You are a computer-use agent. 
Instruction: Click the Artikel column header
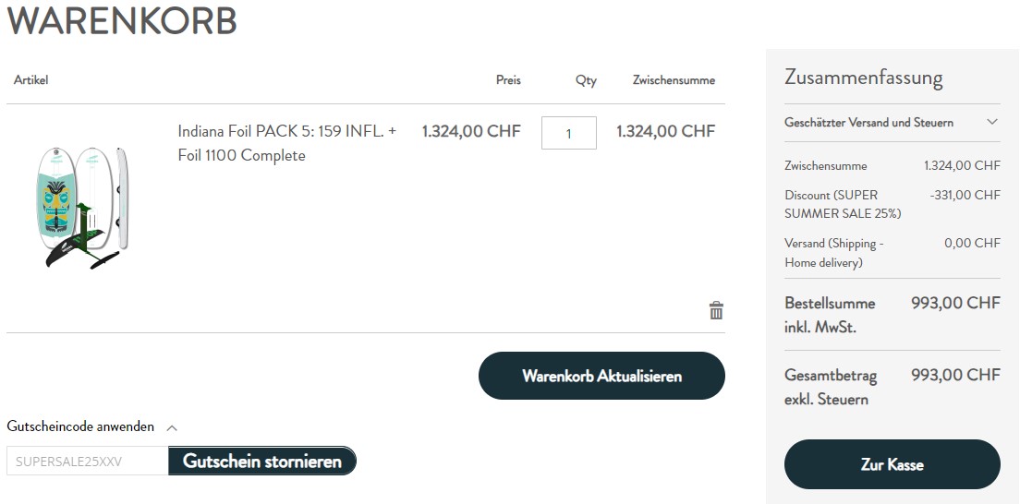pos(30,80)
